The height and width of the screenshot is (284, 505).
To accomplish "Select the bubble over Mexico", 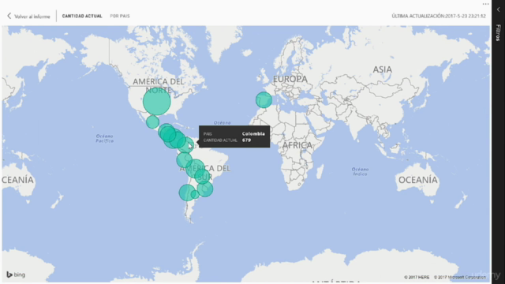I will pyautogui.click(x=152, y=121).
